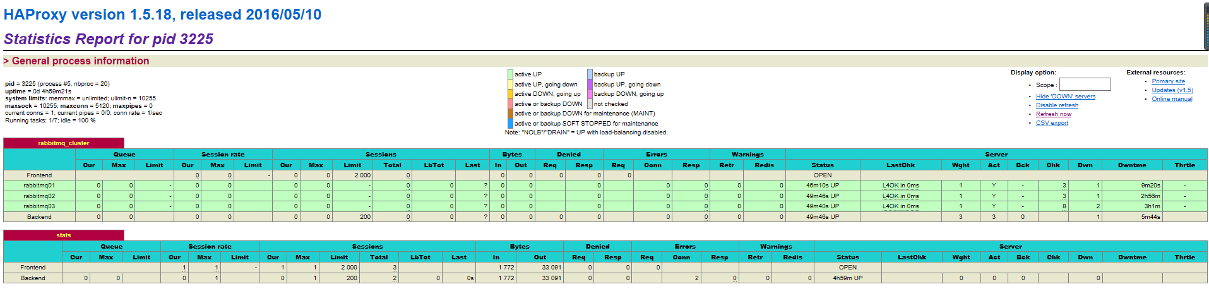Click the Disable refresh link
The image size is (1209, 289).
pyautogui.click(x=1057, y=105)
